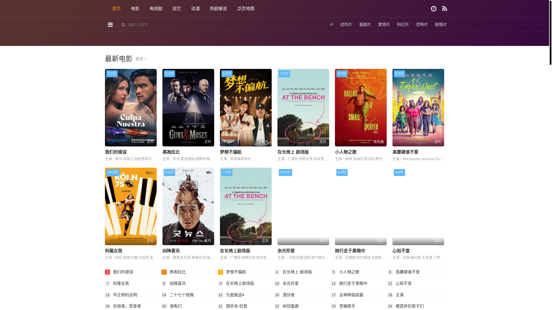The width and height of the screenshot is (552, 310).
Task: Open ranked item 20 海龟们
Action: (176, 306)
